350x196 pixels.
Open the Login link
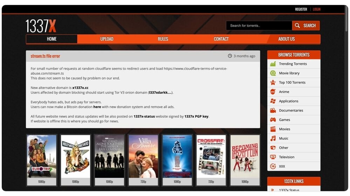tap(316, 9)
